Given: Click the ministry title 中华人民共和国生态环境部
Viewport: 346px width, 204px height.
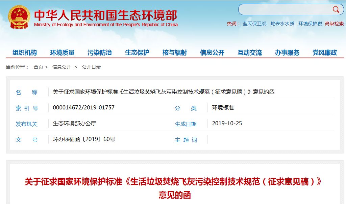Looking at the screenshot, I should coord(105,15).
